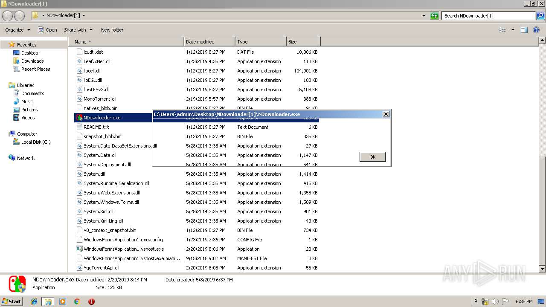Open Downloads in Favorites
Screen dimensions: 546x307
32,61
